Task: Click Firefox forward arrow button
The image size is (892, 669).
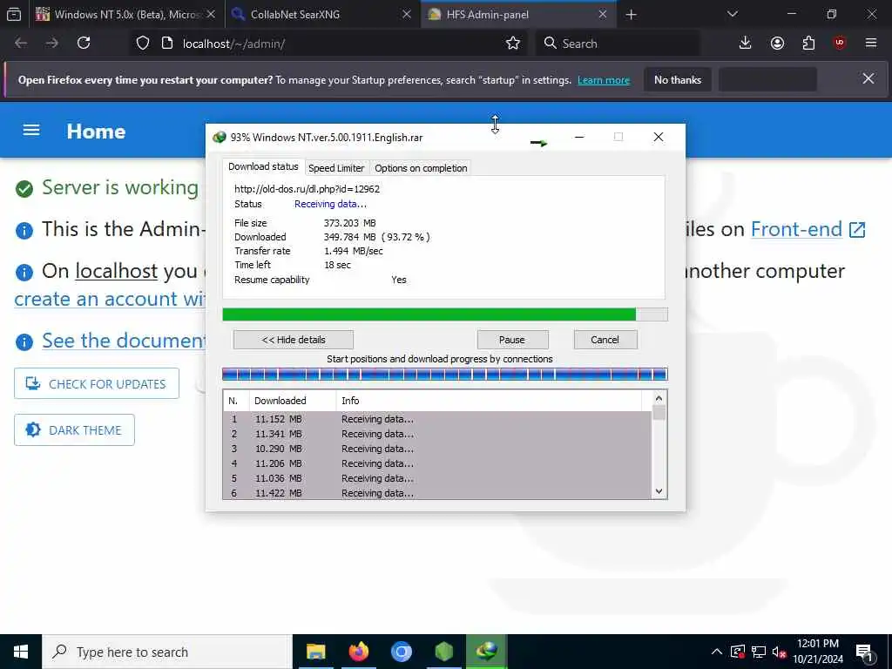Action: [51, 44]
